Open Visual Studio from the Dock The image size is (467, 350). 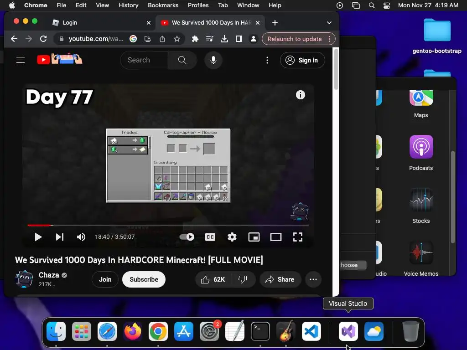point(348,331)
